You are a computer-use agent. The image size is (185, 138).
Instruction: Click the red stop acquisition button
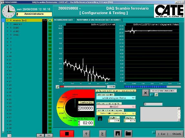[x=67, y=134]
